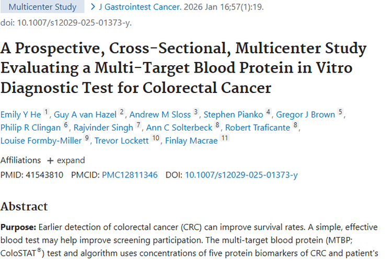The height and width of the screenshot is (261, 392).
Task: Click affiliation superscript 11 beside Finlay Macrae
Action: pyautogui.click(x=225, y=138)
